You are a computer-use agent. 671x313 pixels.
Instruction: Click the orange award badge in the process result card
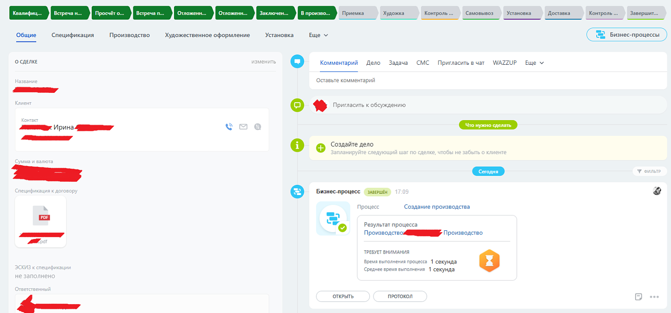490,261
